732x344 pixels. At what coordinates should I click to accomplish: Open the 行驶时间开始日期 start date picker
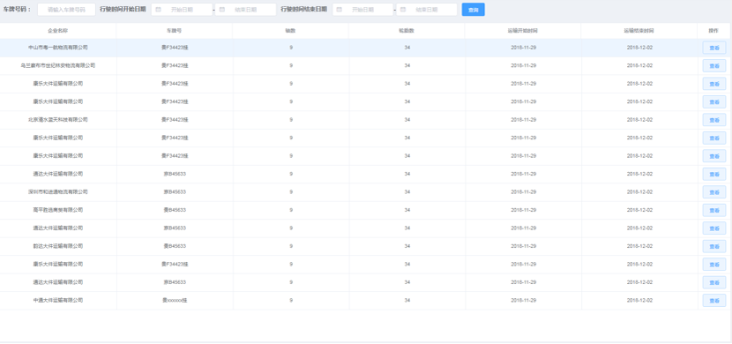click(182, 10)
